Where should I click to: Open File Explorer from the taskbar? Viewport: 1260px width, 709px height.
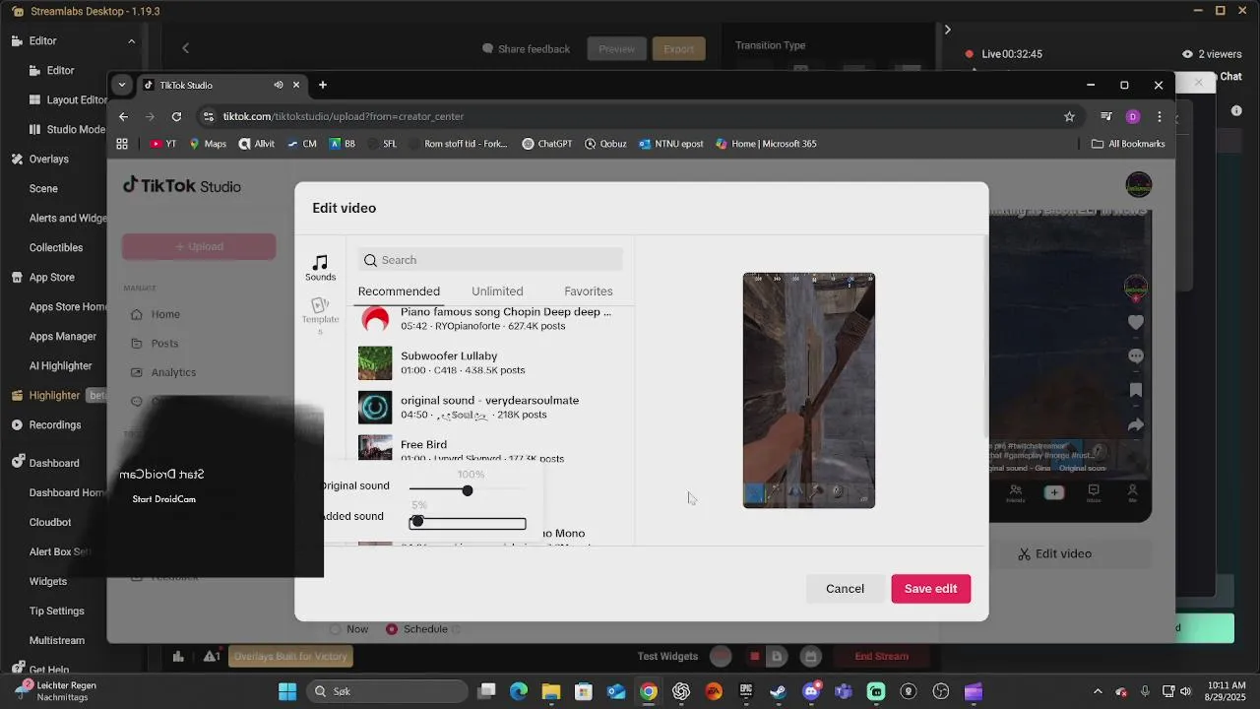tap(551, 691)
